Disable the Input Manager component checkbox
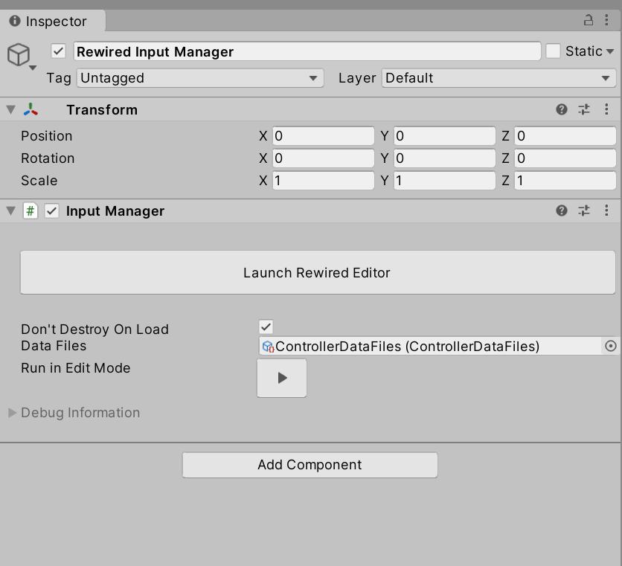622x566 pixels. click(51, 211)
